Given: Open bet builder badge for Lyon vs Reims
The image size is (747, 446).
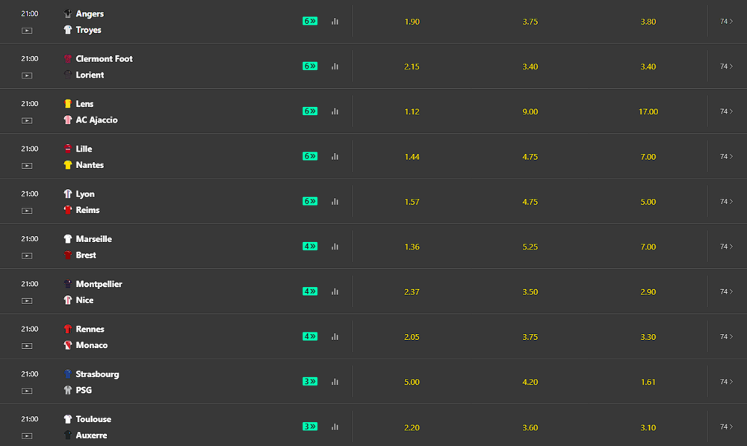Looking at the screenshot, I should [310, 202].
